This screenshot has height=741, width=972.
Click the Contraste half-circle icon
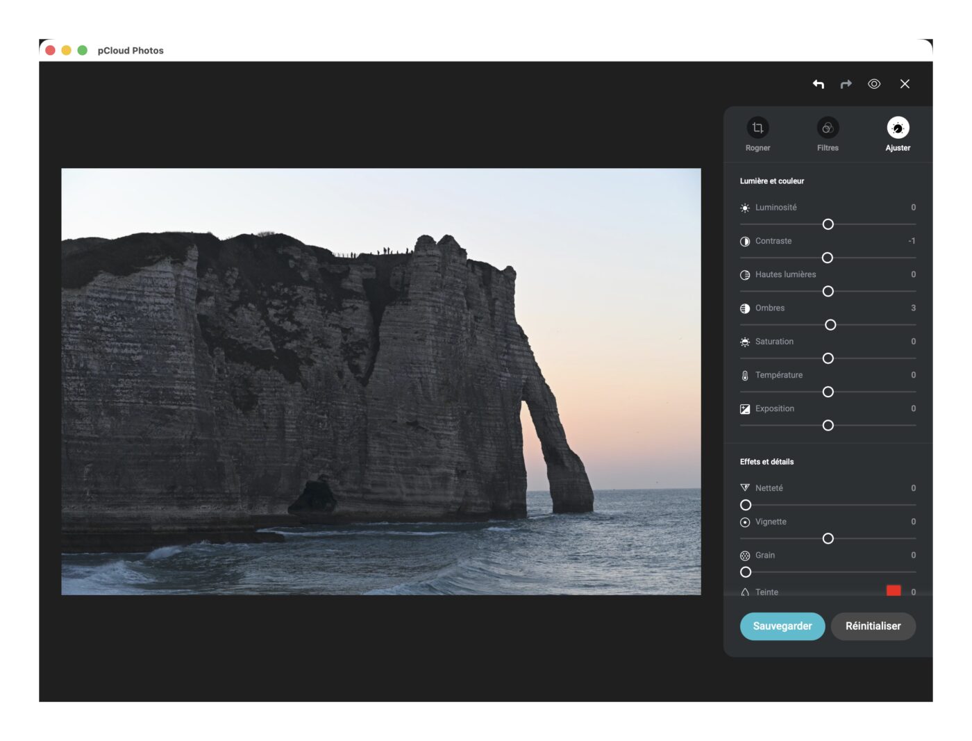[745, 242]
